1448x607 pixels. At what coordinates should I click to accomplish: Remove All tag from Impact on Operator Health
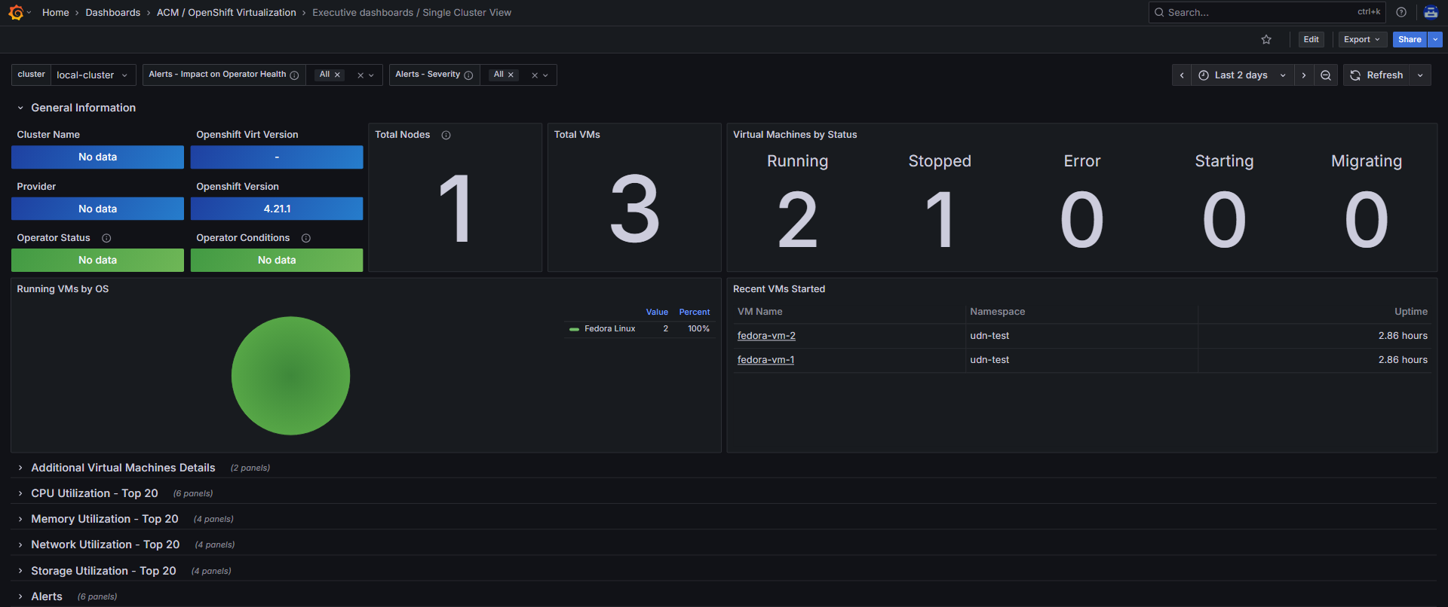point(338,75)
